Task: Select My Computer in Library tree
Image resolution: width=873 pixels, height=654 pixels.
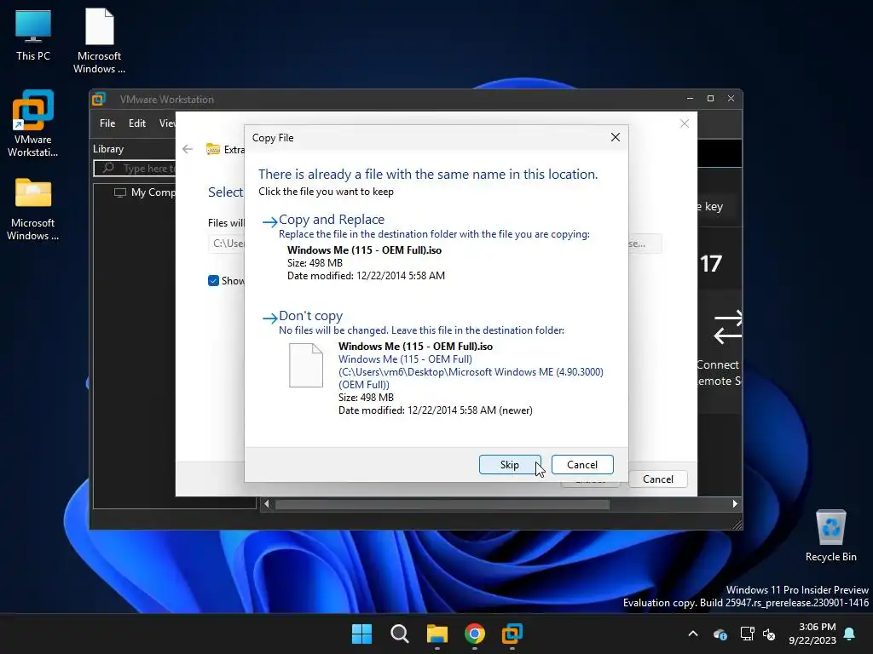Action: pyautogui.click(x=145, y=192)
